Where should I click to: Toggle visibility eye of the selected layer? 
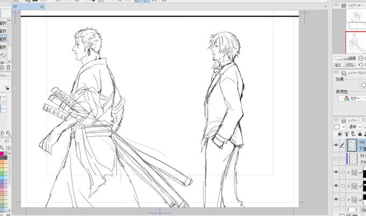336,145
